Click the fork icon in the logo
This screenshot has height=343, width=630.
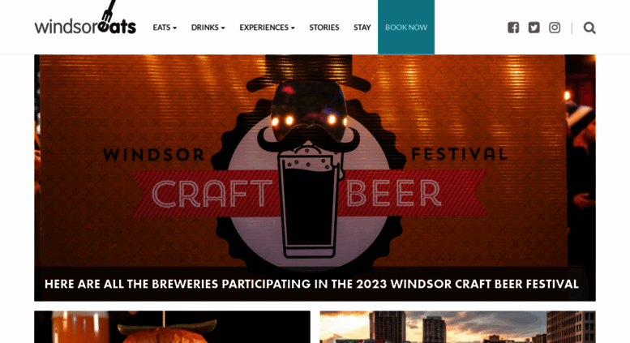point(108,11)
